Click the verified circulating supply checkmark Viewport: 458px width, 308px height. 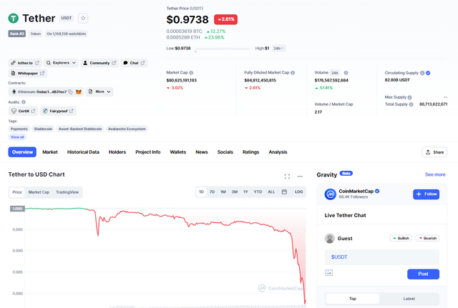pos(428,73)
